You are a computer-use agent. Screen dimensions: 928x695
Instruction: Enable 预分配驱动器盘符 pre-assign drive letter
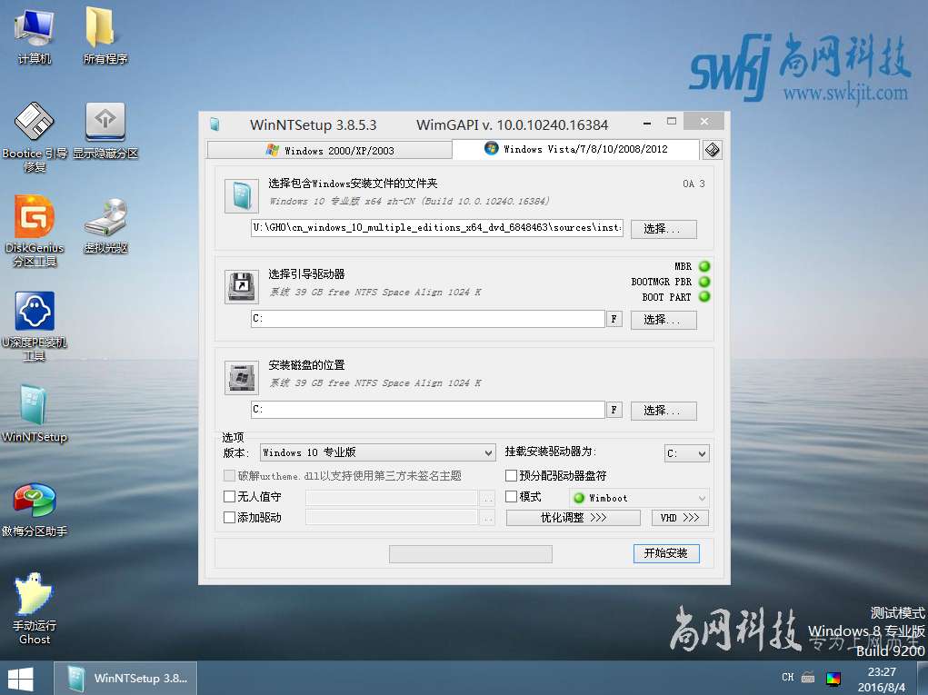coord(511,475)
